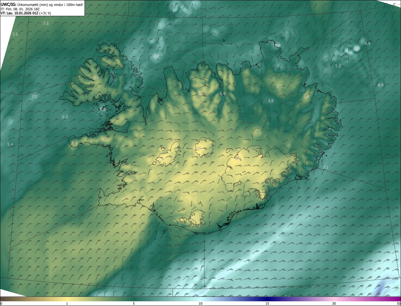401x306 pixels.
Task: Click the 4.9 value label
Action: (x=367, y=43)
